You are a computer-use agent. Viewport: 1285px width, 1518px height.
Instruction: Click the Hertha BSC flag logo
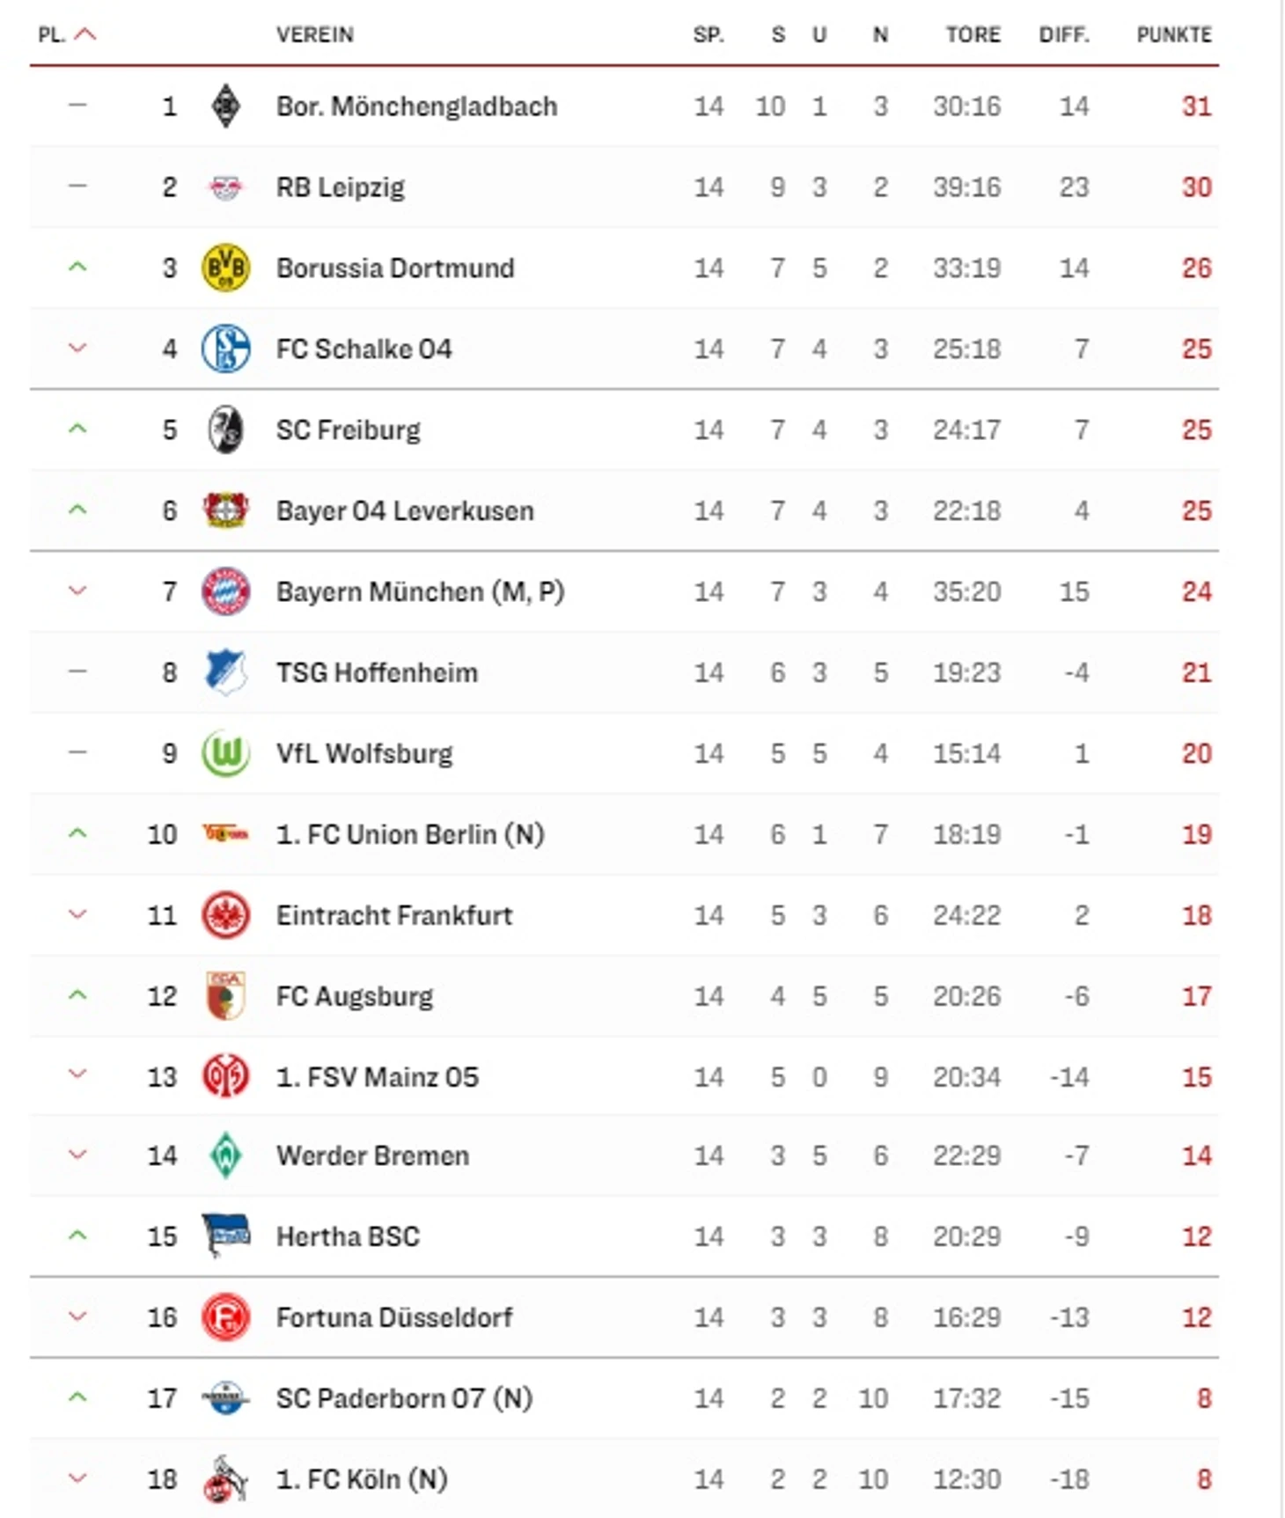point(225,1236)
